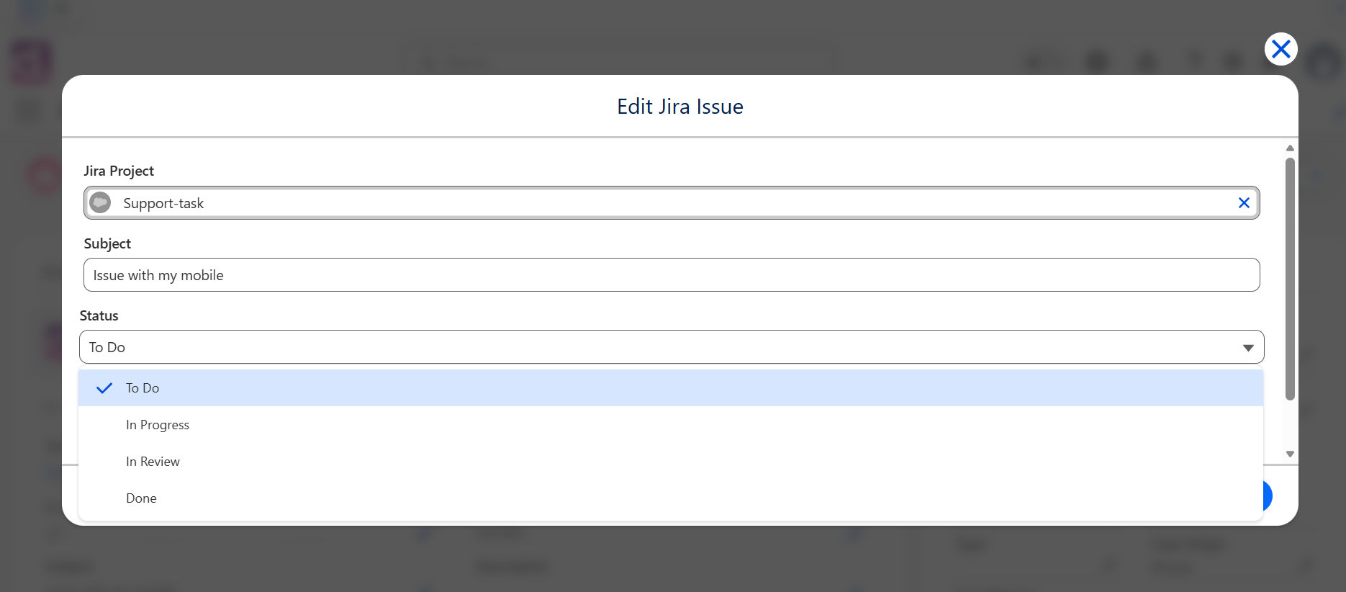Click the partially hidden blue save button
Viewport: 1346px width, 592px height.
[1268, 495]
